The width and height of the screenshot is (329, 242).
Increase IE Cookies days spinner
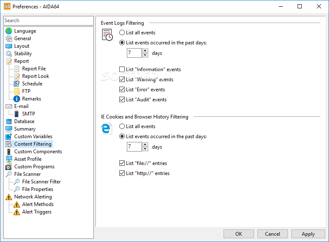(145, 144)
